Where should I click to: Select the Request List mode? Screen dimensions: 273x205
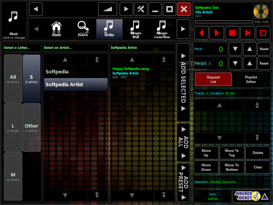213,79
